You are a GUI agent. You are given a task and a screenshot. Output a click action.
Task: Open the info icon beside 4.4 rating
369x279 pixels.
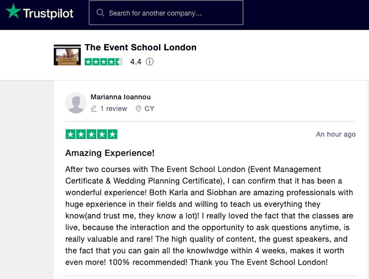coord(150,62)
